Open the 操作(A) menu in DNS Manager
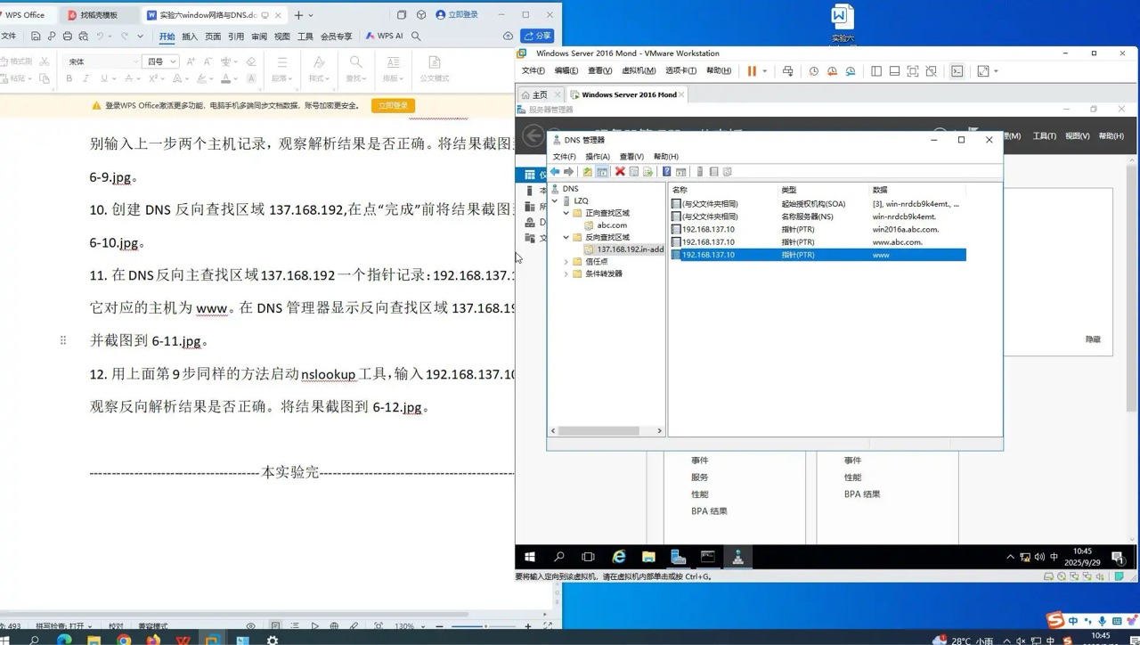The height and width of the screenshot is (645, 1140). click(597, 157)
